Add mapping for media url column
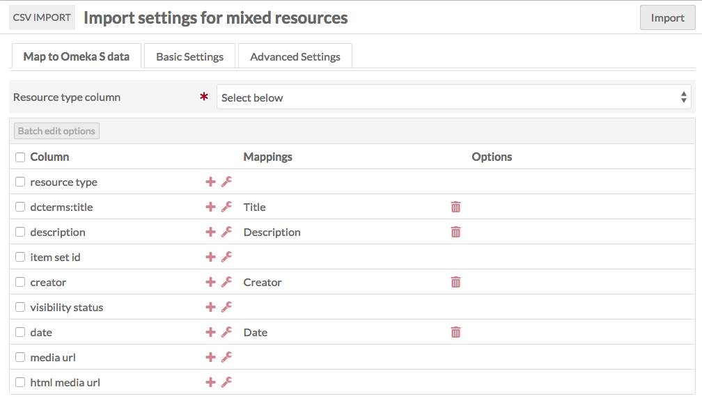This screenshot has height=410, width=702. (x=210, y=357)
